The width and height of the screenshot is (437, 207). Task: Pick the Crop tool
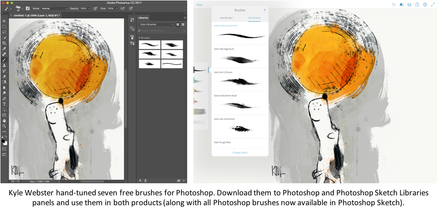[4, 43]
